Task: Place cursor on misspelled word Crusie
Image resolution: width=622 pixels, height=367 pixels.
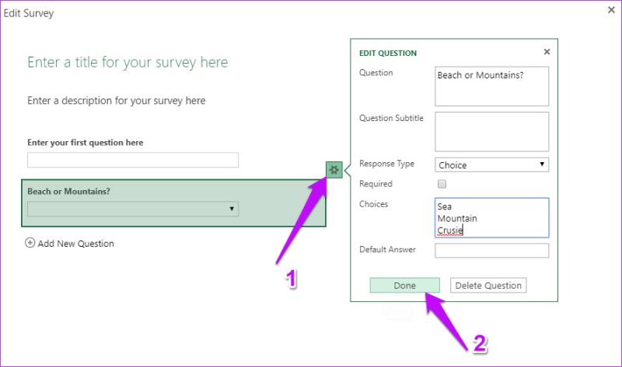Action: pos(450,230)
